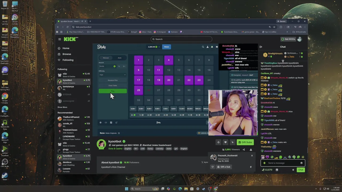Favorite Keno with the star icon
342x192 pixels.
[x=119, y=133]
